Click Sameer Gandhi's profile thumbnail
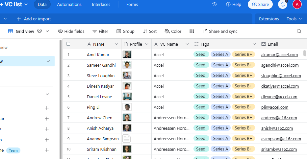Screen dimensions: 307x159 [127, 65]
